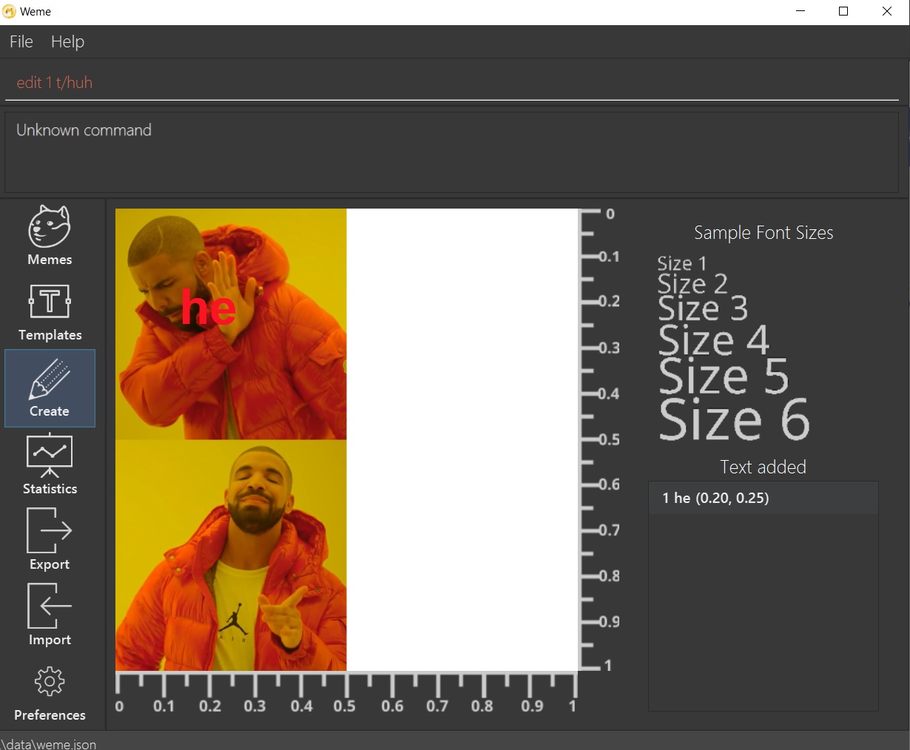Open the File menu
This screenshot has width=910, height=750.
pyautogui.click(x=21, y=42)
